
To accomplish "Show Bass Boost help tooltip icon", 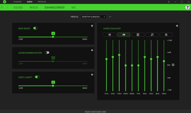I will (x=92, y=26).
